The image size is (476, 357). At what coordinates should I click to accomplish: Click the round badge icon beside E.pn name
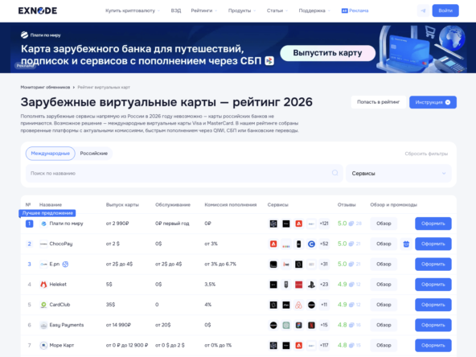tap(65, 264)
